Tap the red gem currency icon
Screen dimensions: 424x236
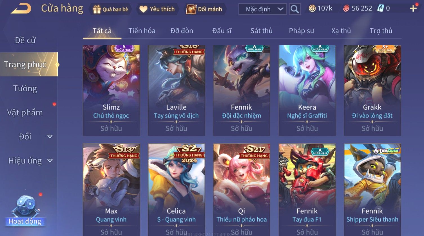point(346,8)
